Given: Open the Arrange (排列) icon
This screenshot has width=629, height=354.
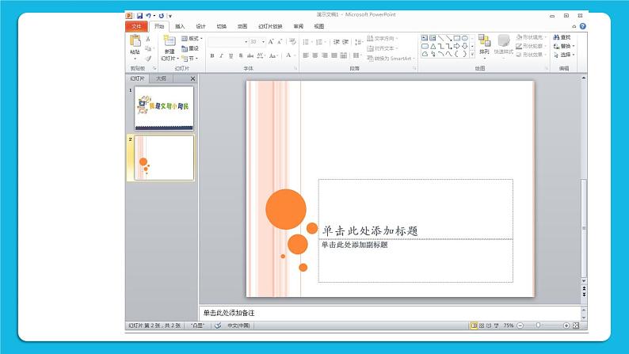Looking at the screenshot, I should coord(484,41).
